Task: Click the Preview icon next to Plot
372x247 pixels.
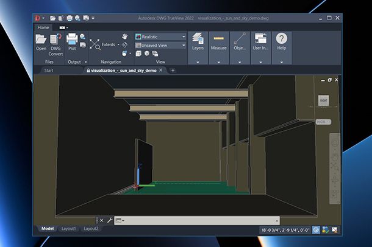Action: 82,37
